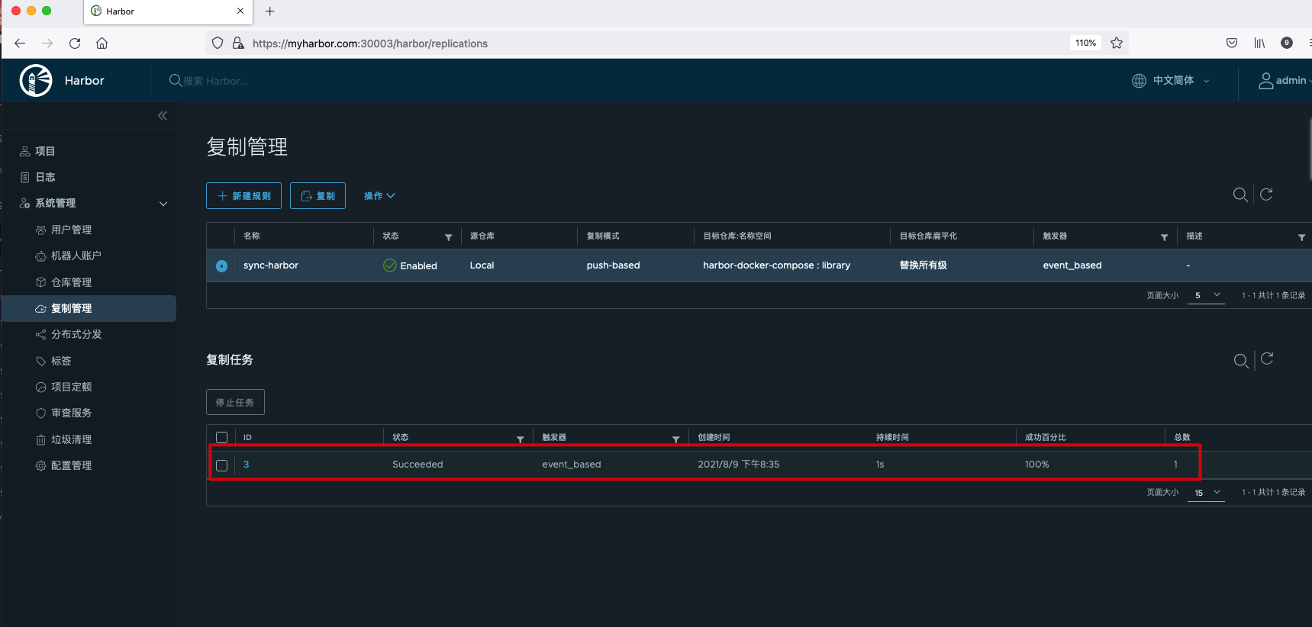Toggle the select-all tasks checkbox
The image size is (1312, 627).
click(x=222, y=438)
